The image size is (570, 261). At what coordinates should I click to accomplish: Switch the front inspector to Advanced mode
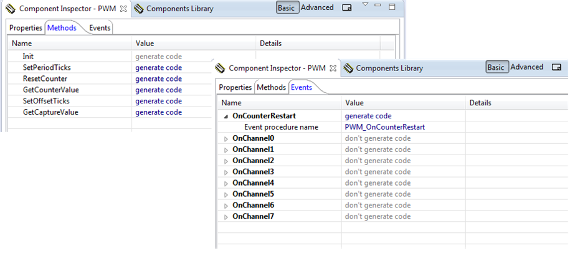526,67
